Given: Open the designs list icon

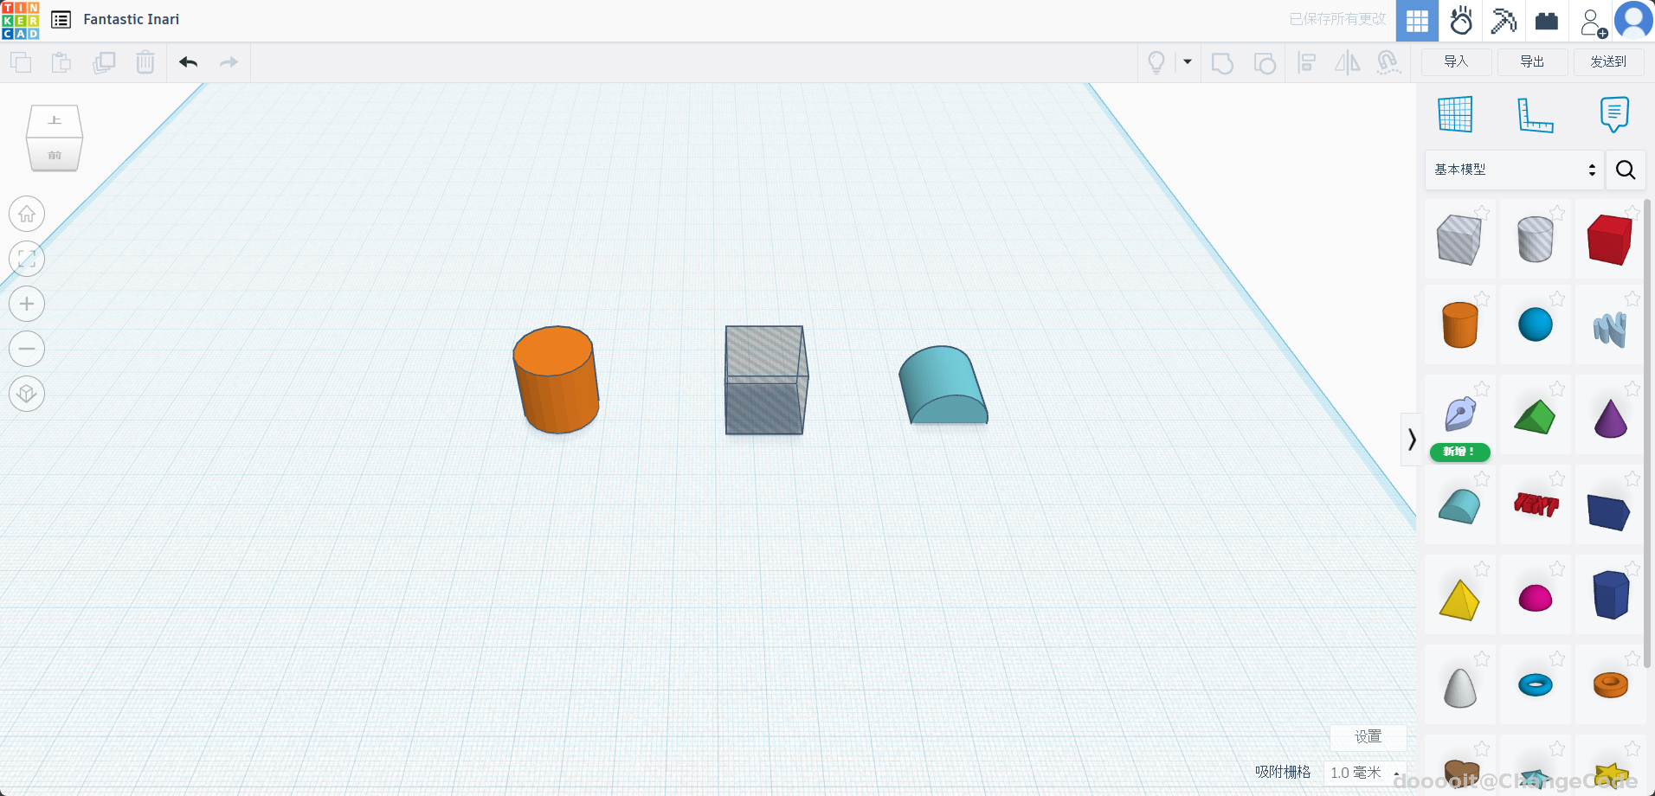Looking at the screenshot, I should point(61,20).
